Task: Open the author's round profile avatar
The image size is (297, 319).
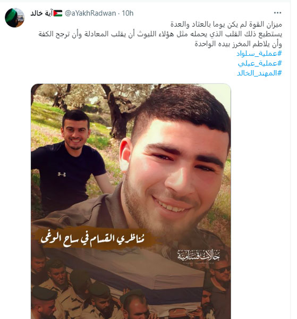Action: [15, 18]
